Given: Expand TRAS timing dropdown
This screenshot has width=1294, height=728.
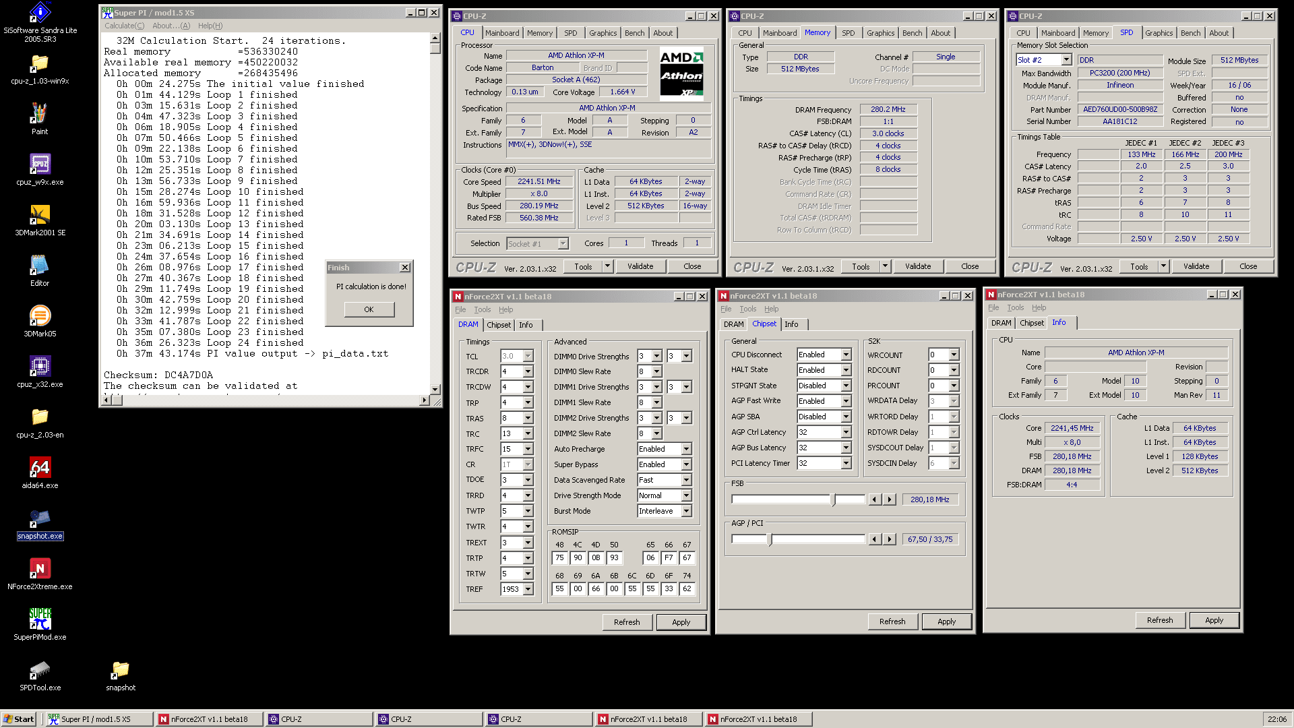Looking at the screenshot, I should coord(528,418).
